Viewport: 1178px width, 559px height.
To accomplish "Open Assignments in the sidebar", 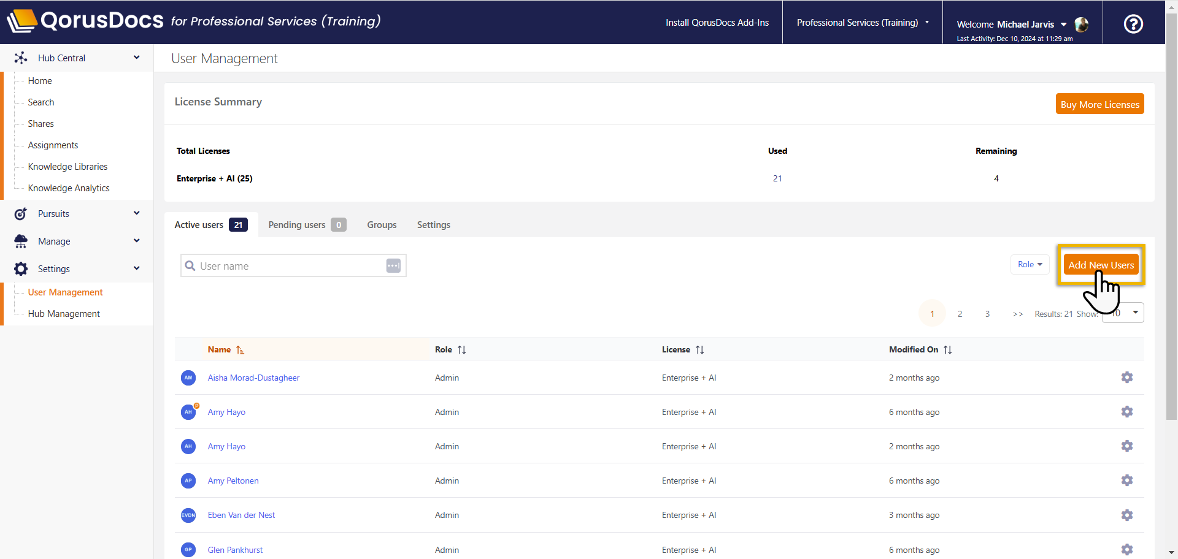I will coord(53,145).
